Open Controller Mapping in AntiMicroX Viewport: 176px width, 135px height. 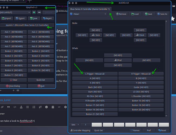[80, 130]
